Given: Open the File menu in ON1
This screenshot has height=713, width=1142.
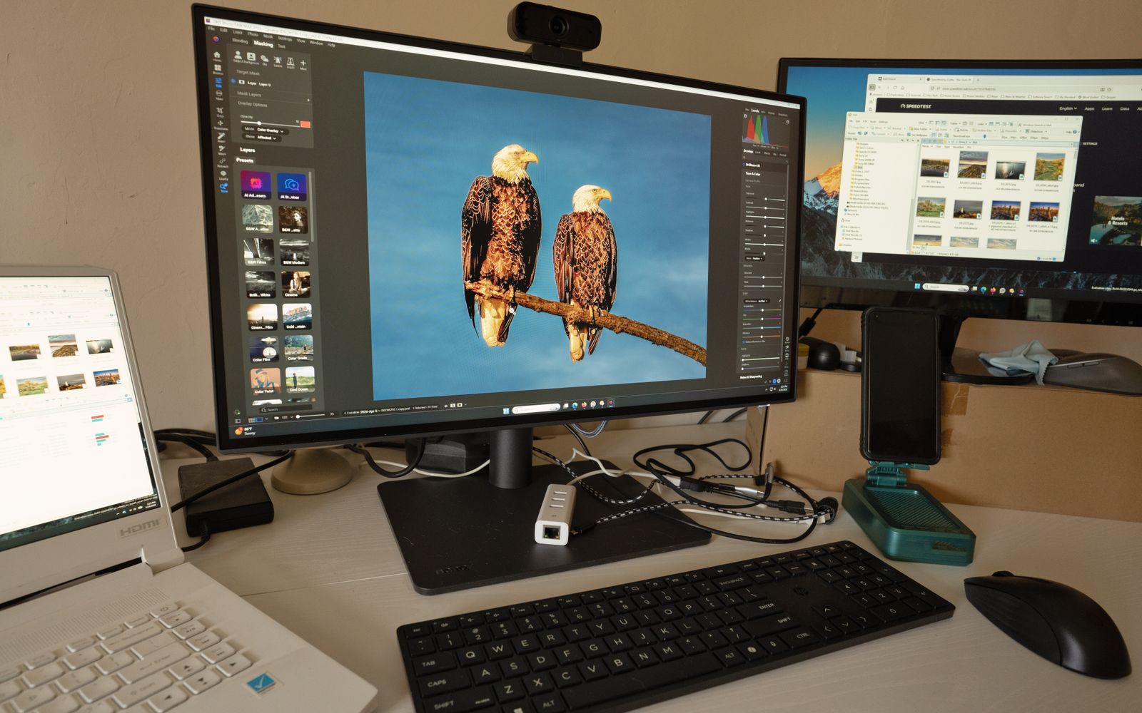Looking at the screenshot, I should (x=211, y=29).
